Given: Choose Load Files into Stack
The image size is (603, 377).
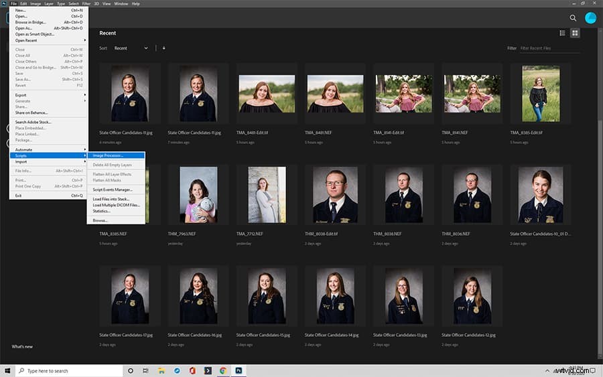Looking at the screenshot, I should coord(116,199).
